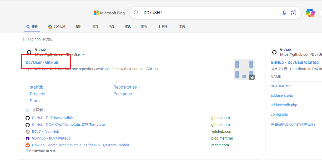This screenshot has height=164, width=322.
Task: Click the 反馈 feedback link
Action: point(53,151)
